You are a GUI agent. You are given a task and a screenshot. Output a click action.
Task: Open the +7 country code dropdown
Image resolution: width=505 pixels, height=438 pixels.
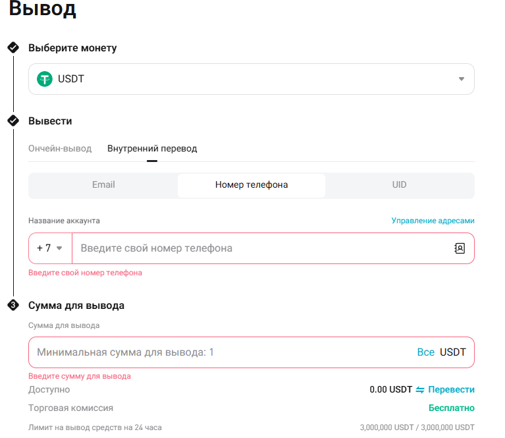click(50, 248)
